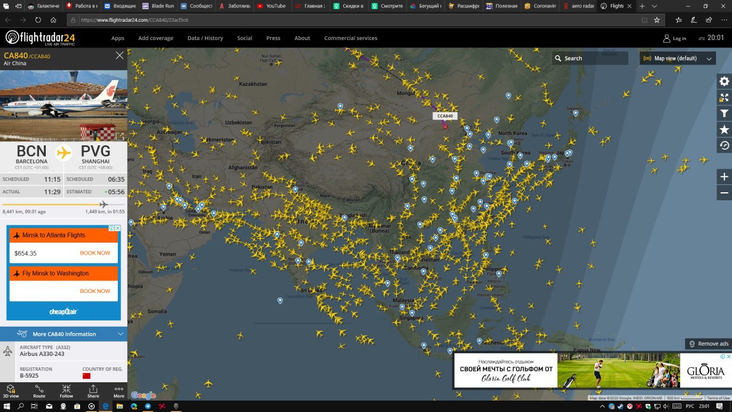Switch to the aero radar browser tab
This screenshot has width=732, height=412.
coord(578,6)
